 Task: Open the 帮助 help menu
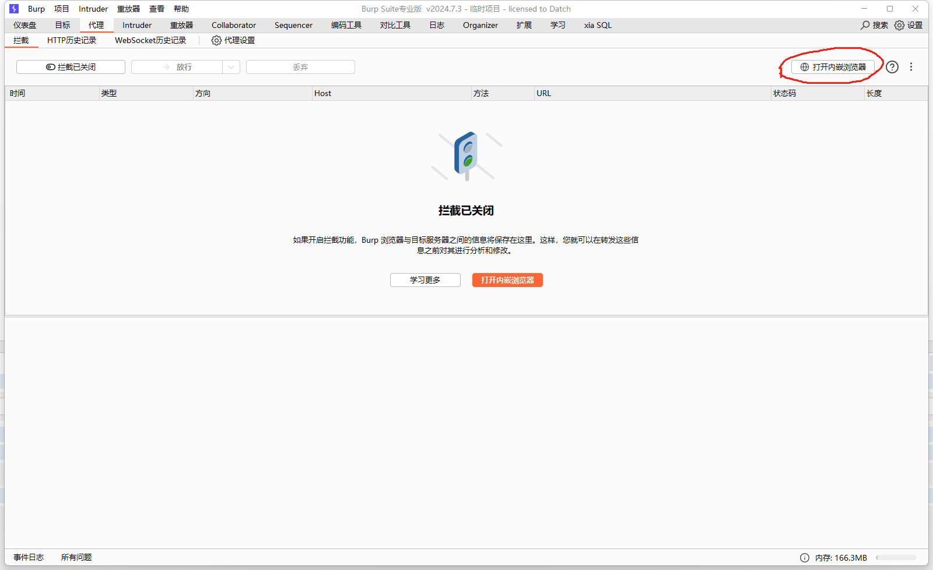point(181,9)
